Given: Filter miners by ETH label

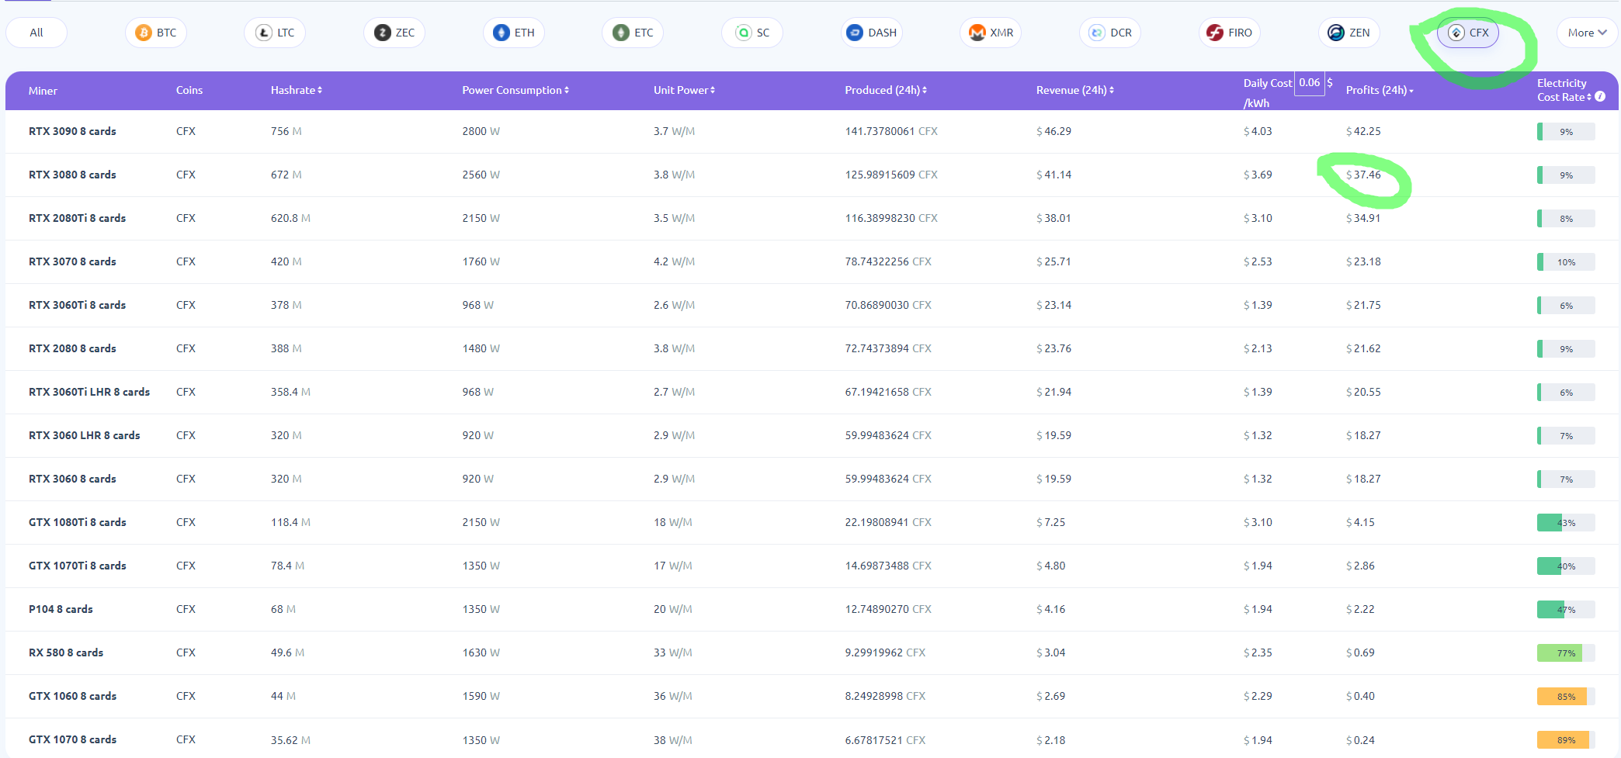Looking at the screenshot, I should pos(525,33).
